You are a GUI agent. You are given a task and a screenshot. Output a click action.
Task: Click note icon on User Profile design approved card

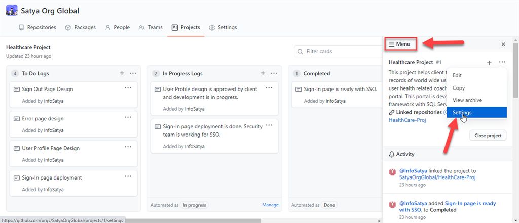tap(158, 89)
